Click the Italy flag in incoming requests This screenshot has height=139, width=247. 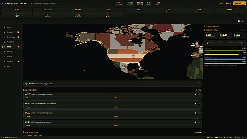[28, 122]
